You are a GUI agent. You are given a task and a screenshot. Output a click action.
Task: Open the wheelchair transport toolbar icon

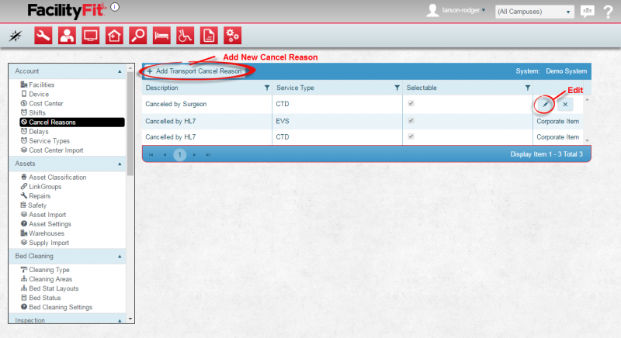(x=185, y=36)
